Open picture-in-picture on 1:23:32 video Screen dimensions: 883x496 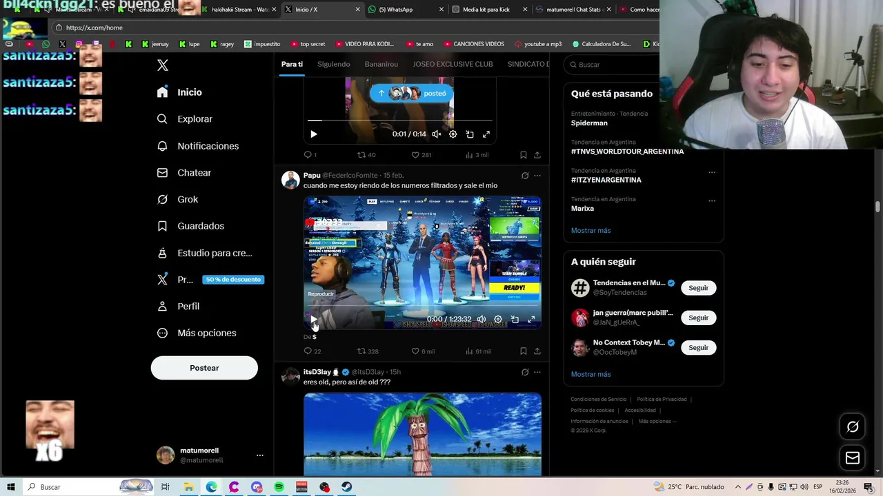click(515, 320)
